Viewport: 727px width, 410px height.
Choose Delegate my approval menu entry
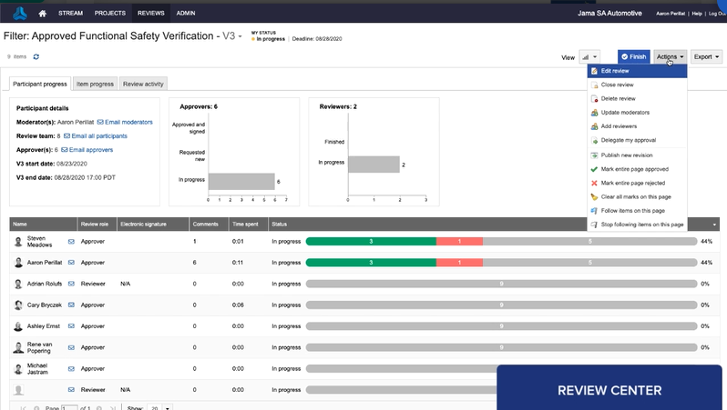tap(637, 140)
